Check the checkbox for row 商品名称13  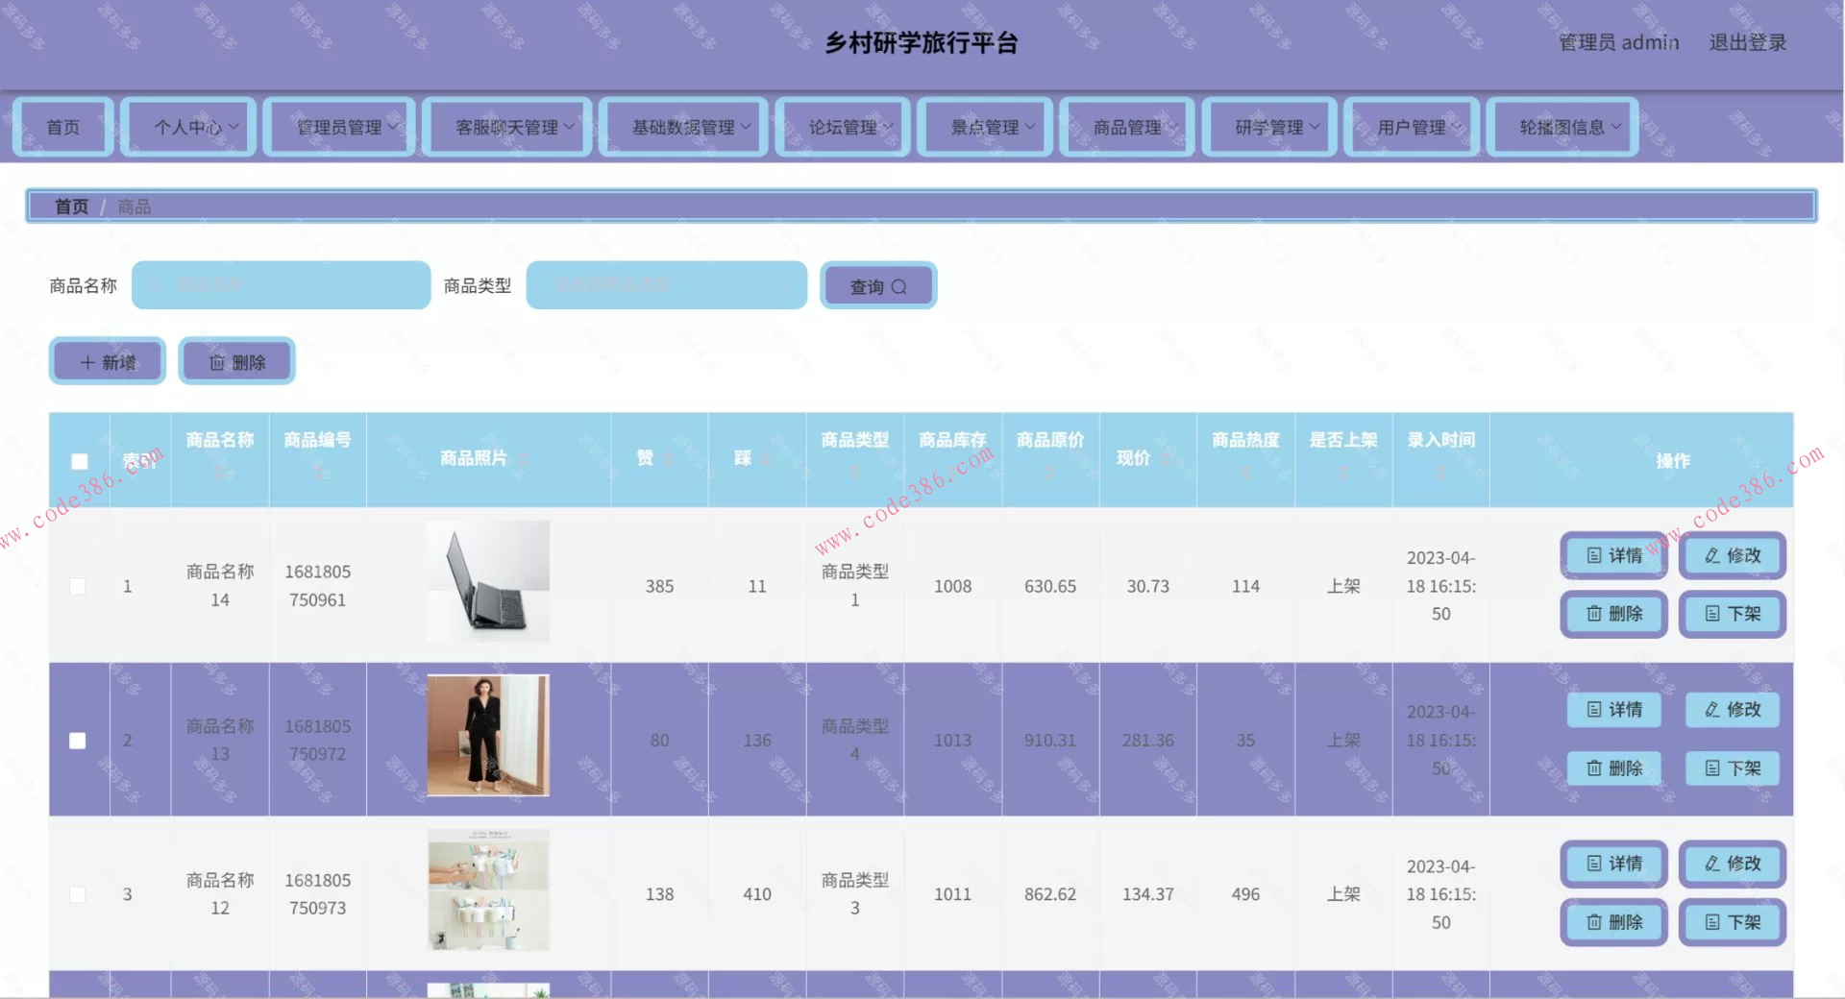click(x=78, y=741)
